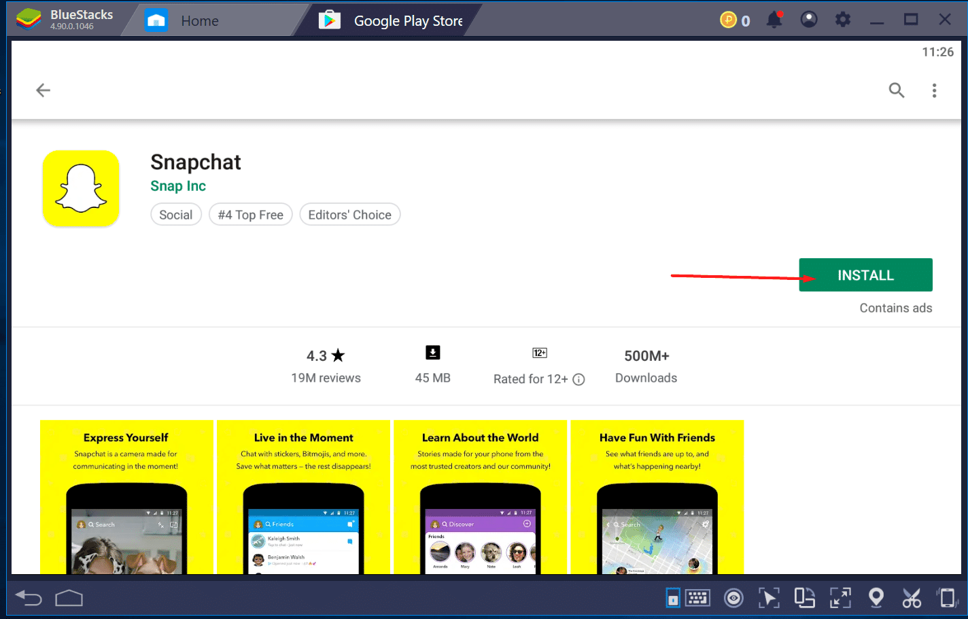Open the Have Fun With Friends screenshot
This screenshot has height=619, width=968.
[x=657, y=497]
